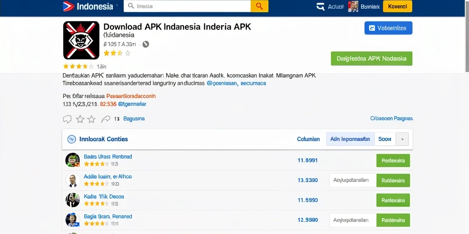Open the eeciumacs link

[253, 83]
